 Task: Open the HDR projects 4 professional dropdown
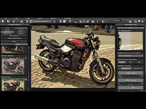tap(42, 21)
